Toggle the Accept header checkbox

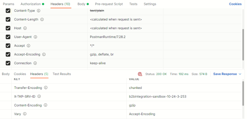point(8,46)
